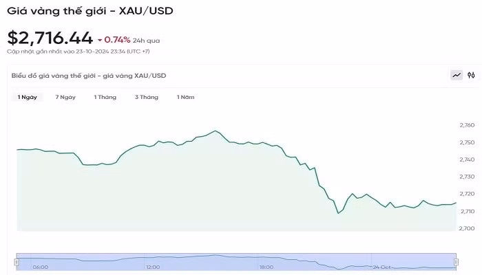Click 06:00 marker on the navigator timeline
Viewport: 482px width, 275px height.
41,267
